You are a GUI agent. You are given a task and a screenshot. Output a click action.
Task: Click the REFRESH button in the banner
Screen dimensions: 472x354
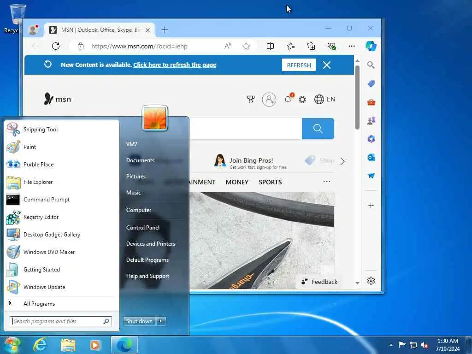coord(299,65)
